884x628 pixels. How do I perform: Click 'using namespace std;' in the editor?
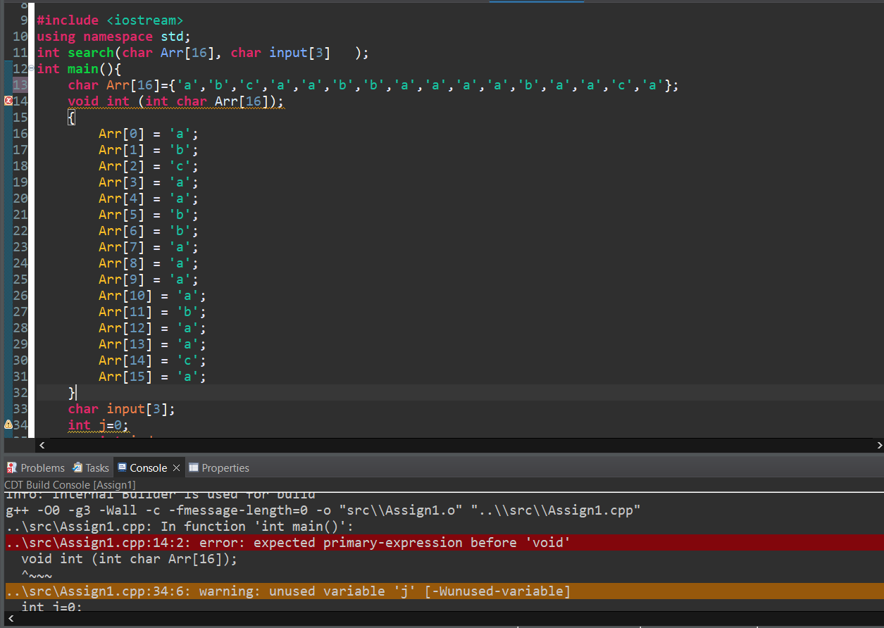click(114, 37)
